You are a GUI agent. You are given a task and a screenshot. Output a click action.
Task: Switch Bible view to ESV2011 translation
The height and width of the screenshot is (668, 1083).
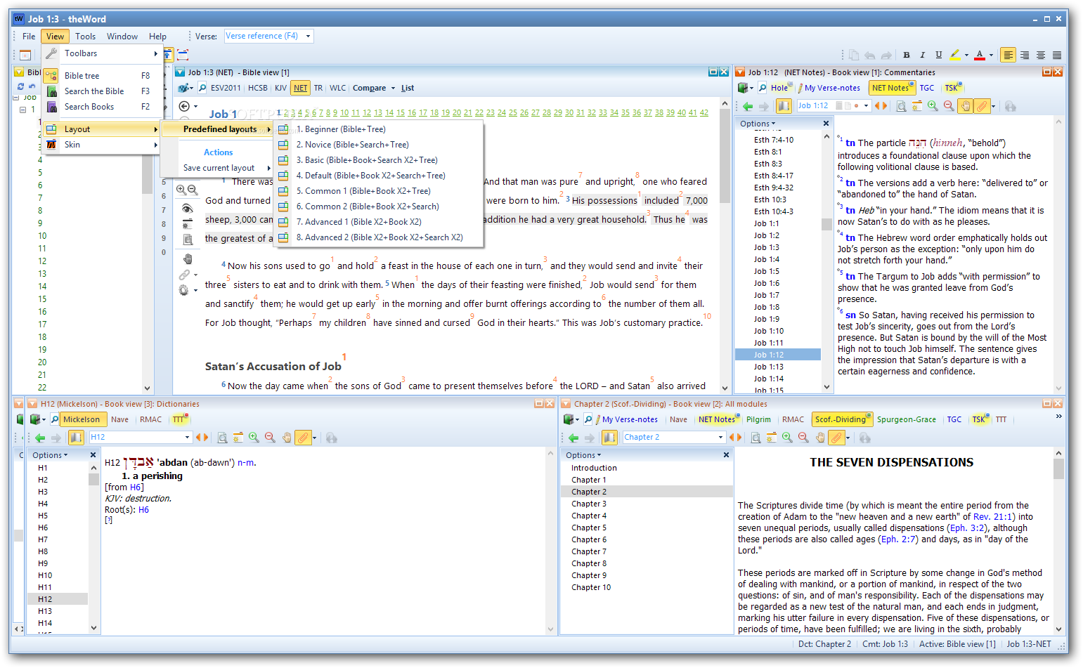click(x=225, y=88)
